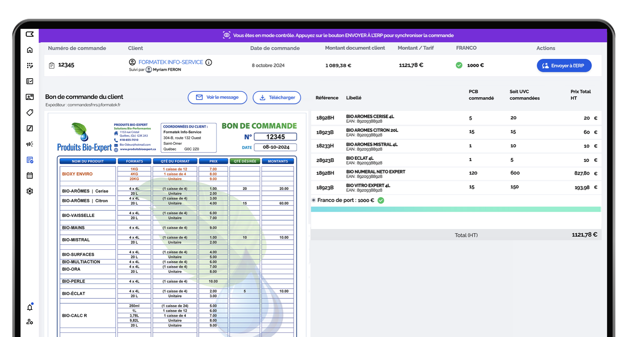Select order number 12345 text

tap(66, 65)
